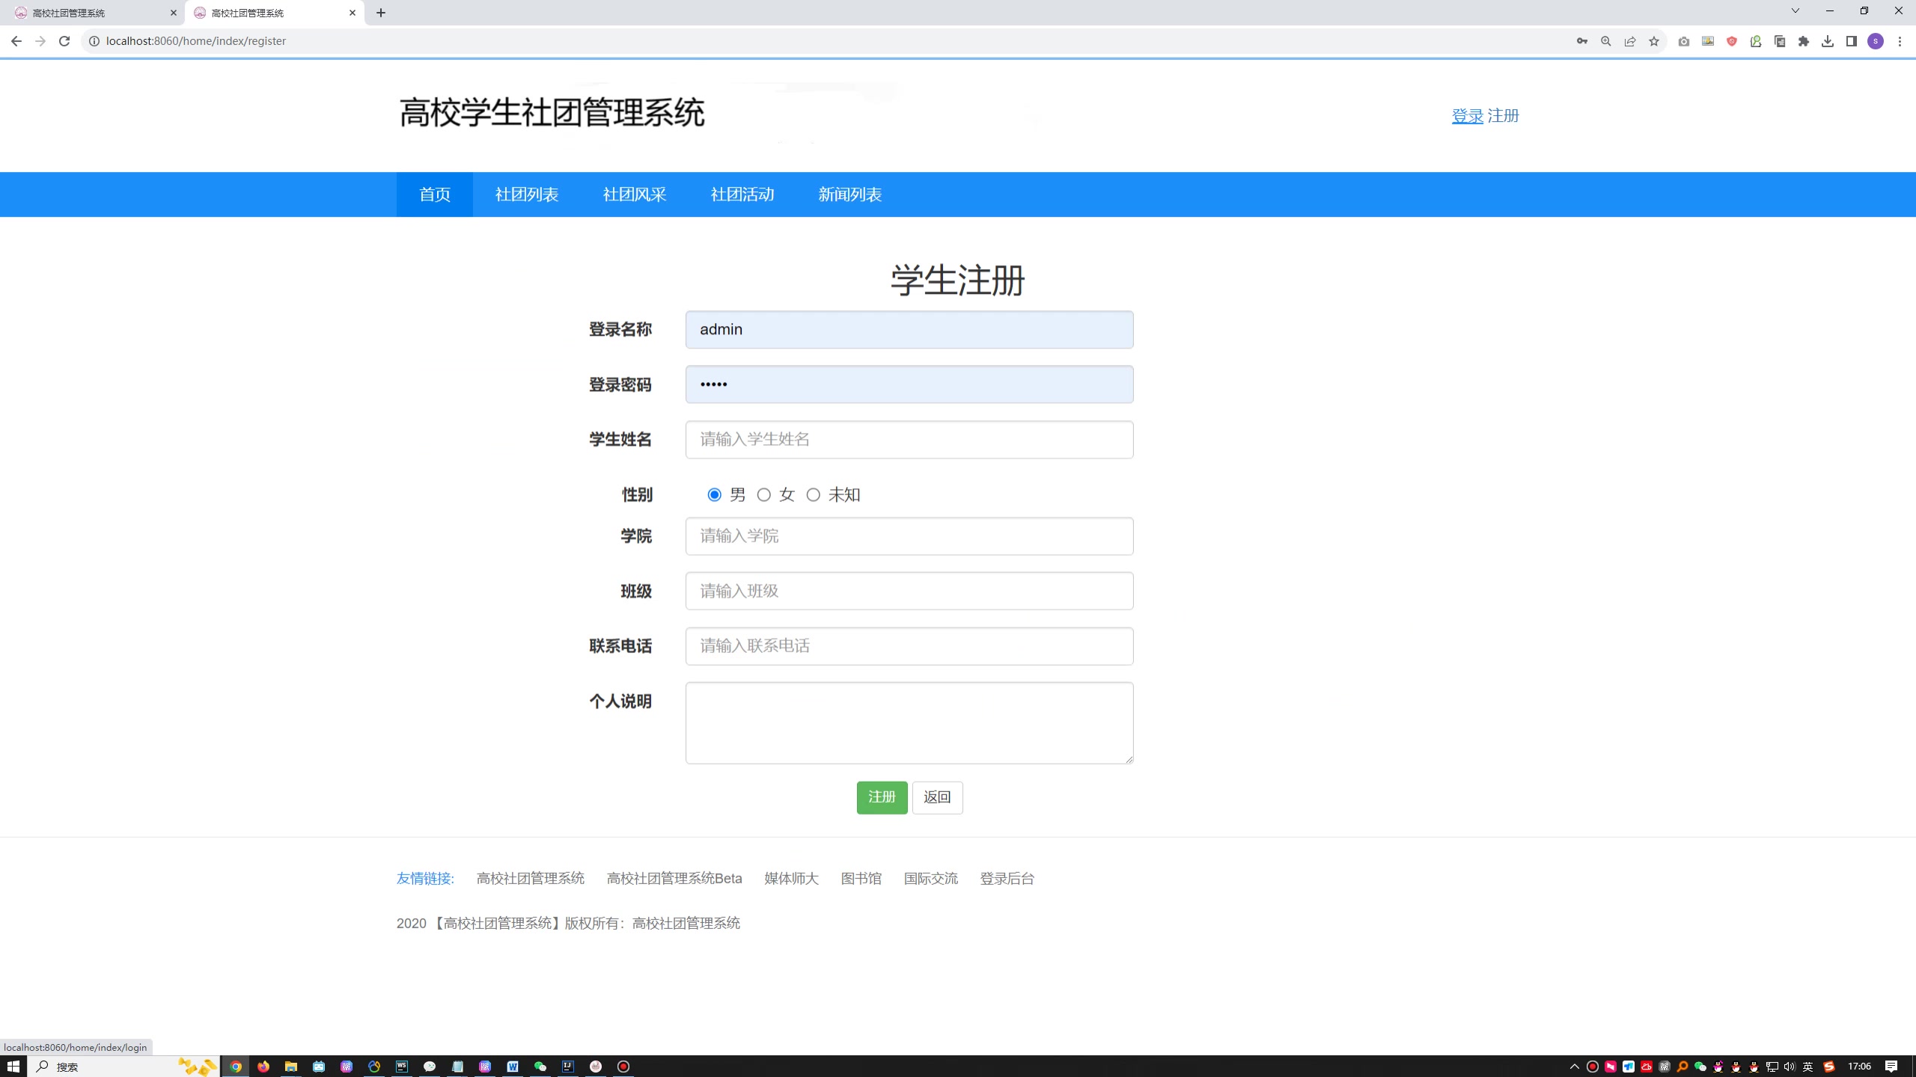Open WeChat from the taskbar

pyautogui.click(x=540, y=1067)
